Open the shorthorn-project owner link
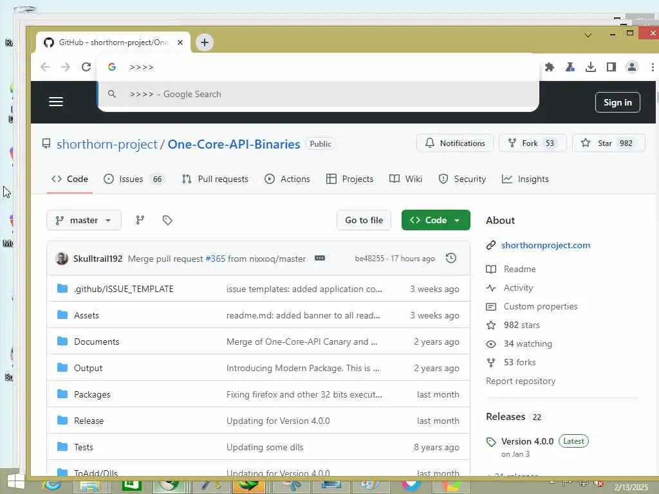This screenshot has height=494, width=659. point(107,144)
